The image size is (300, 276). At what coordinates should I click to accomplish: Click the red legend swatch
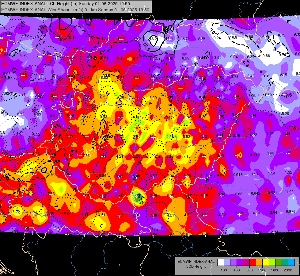point(253,262)
